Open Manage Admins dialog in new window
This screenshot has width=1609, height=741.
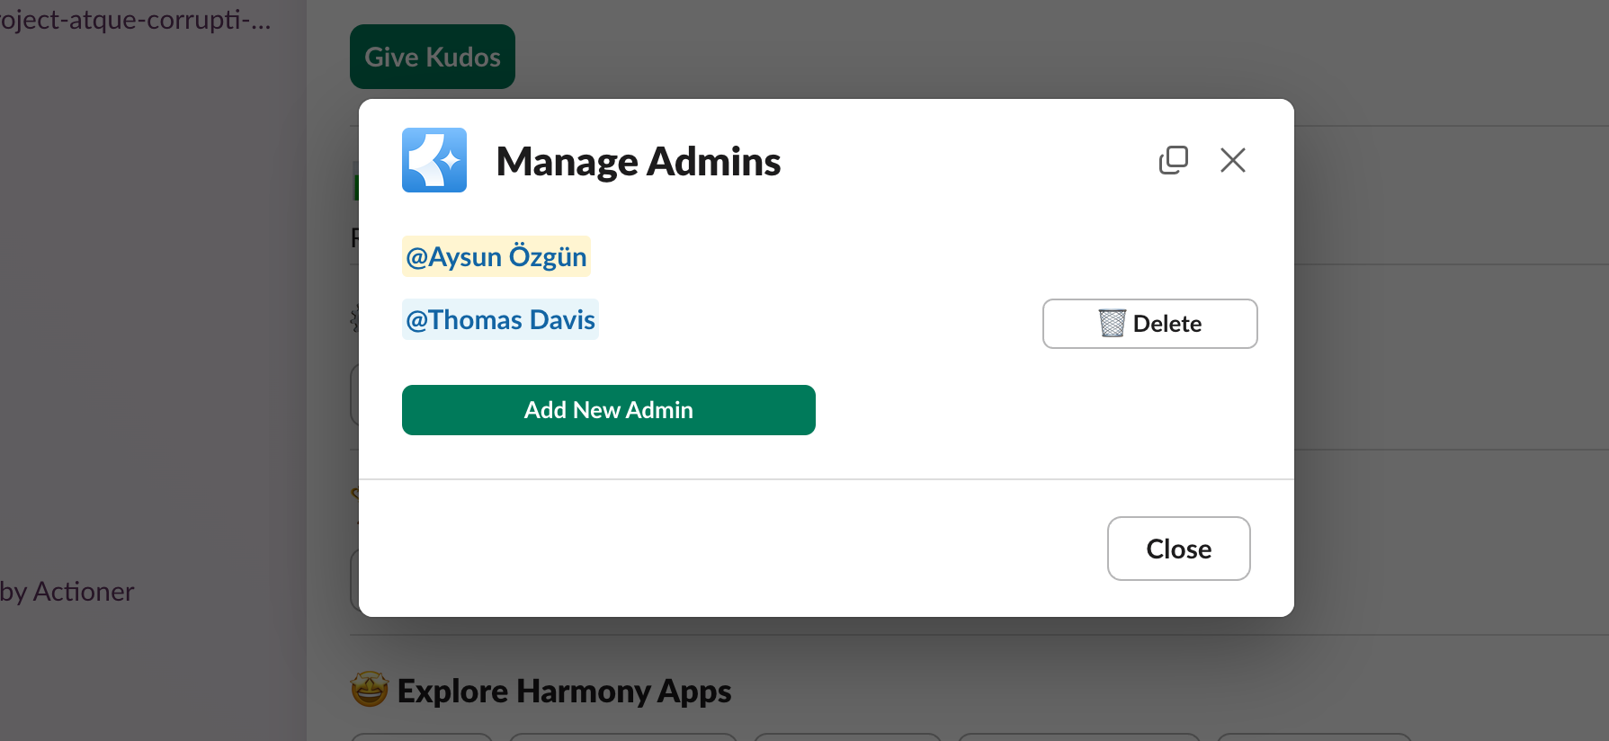pyautogui.click(x=1173, y=160)
